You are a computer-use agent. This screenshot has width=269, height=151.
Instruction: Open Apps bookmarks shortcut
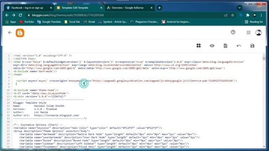coord(11,22)
